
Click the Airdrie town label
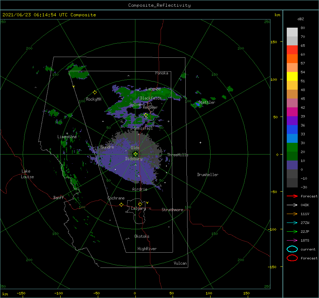[x=140, y=189]
